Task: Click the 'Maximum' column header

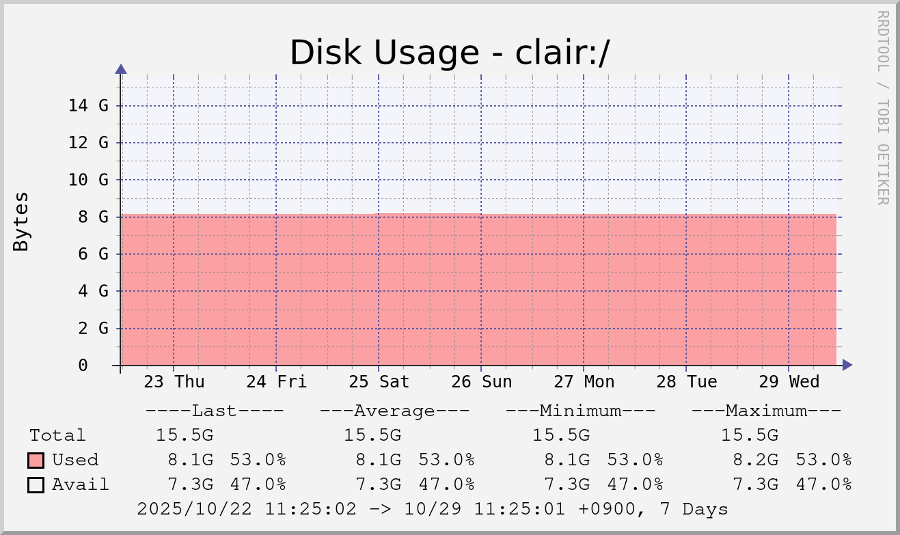Action: 766,411
